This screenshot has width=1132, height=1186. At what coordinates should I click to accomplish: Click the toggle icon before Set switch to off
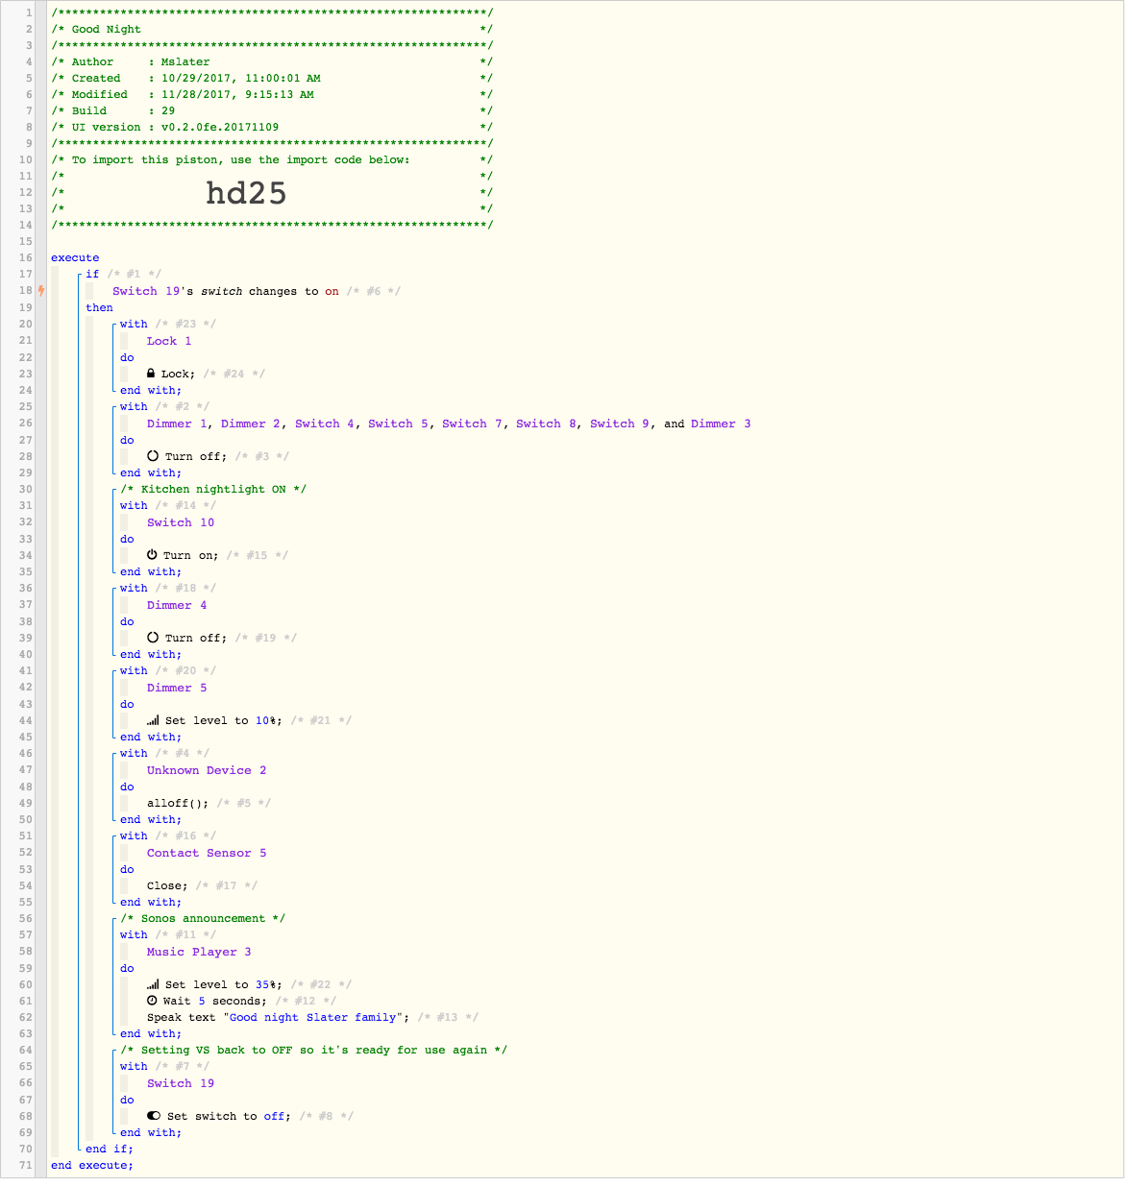point(154,1116)
